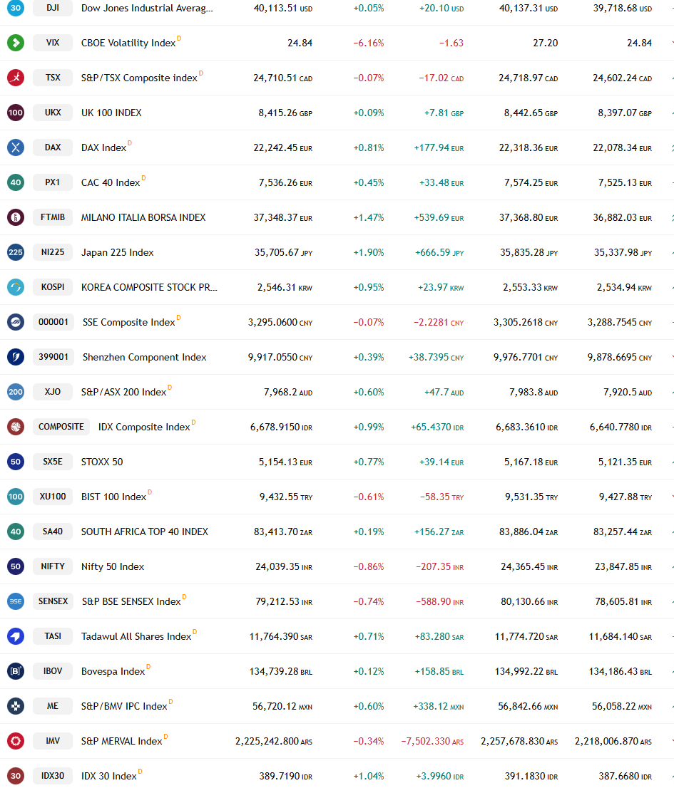Open MILANO ITALIA BORSA INDEX link
674x788 pixels.
pyautogui.click(x=143, y=217)
